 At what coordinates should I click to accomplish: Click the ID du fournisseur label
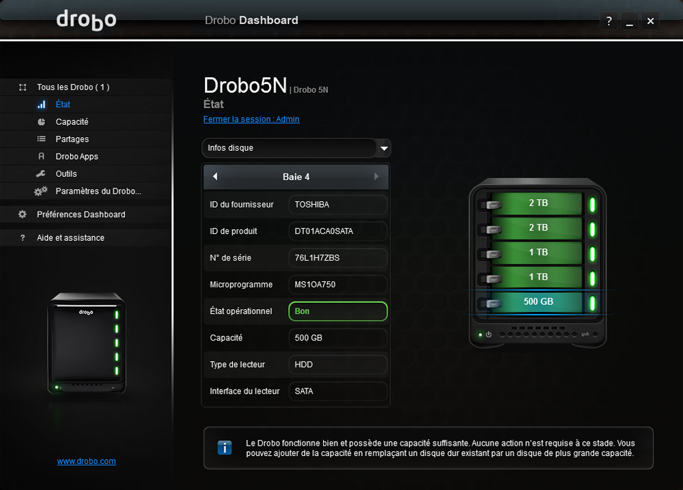(242, 205)
